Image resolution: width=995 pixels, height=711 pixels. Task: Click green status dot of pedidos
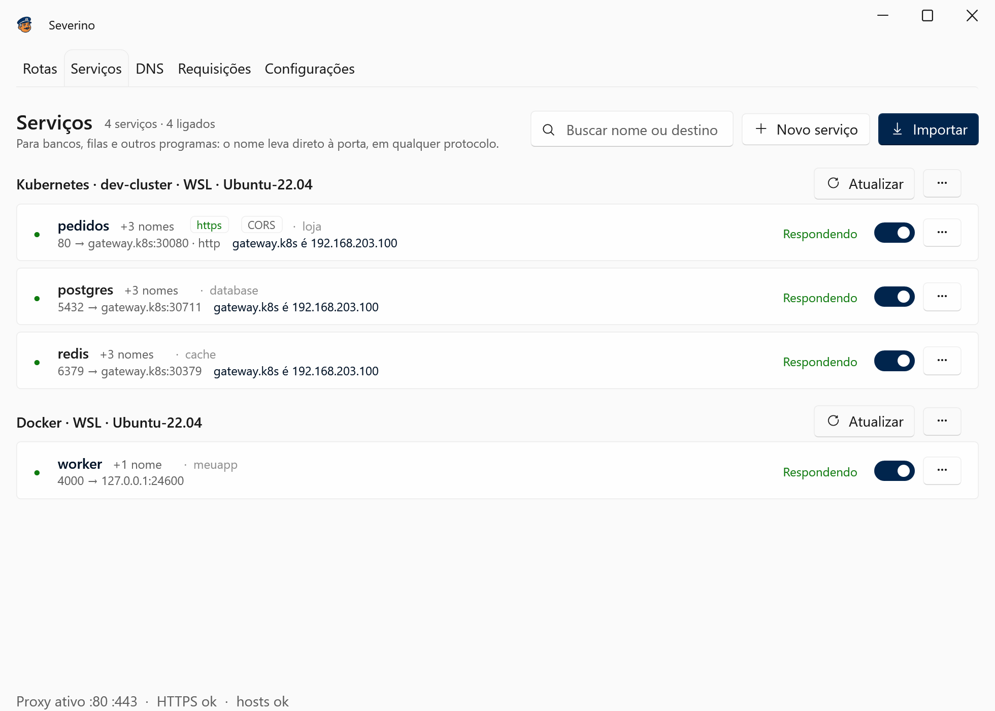(37, 234)
